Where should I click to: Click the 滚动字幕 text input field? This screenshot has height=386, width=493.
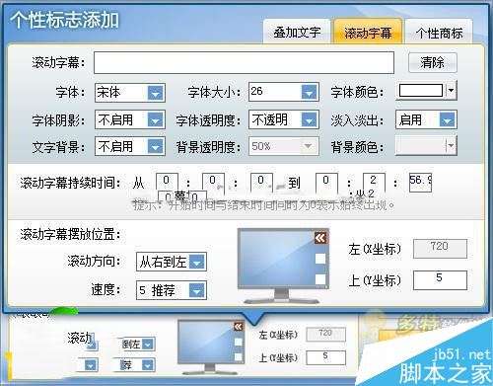244,62
